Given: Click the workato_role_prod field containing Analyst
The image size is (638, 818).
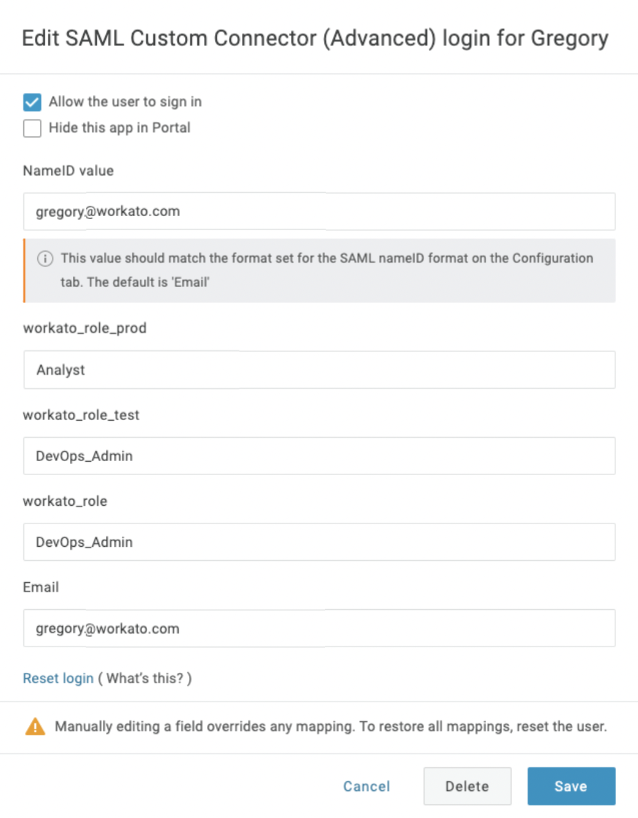Looking at the screenshot, I should click(x=319, y=370).
